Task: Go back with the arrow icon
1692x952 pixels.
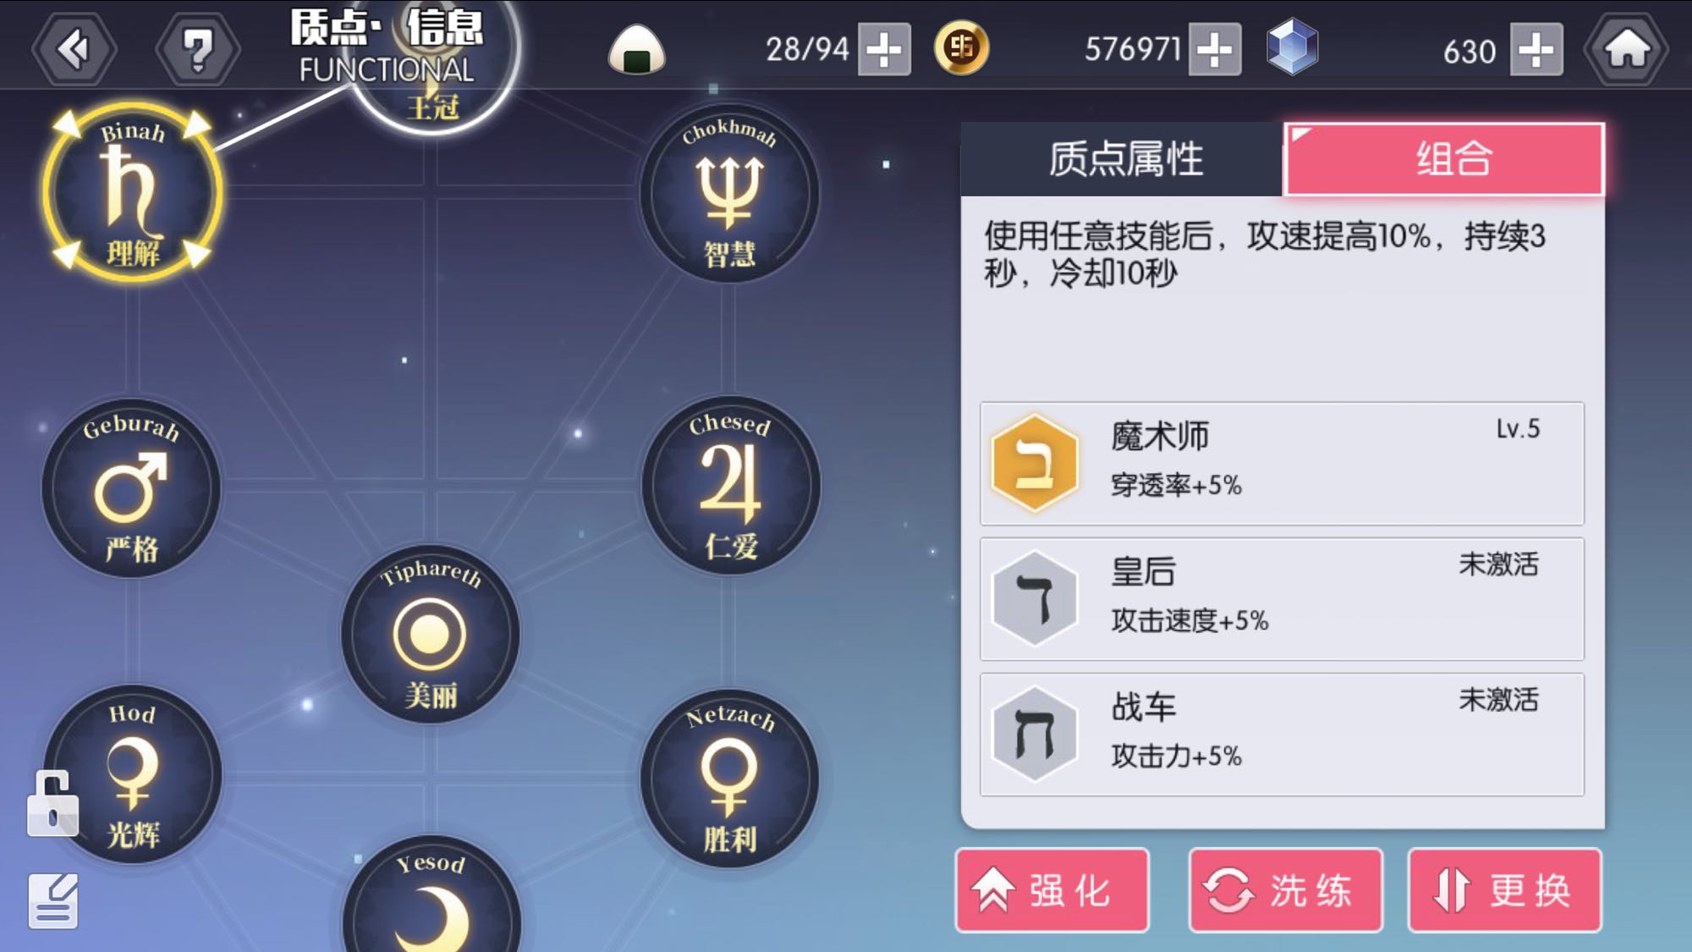Action: [74, 49]
